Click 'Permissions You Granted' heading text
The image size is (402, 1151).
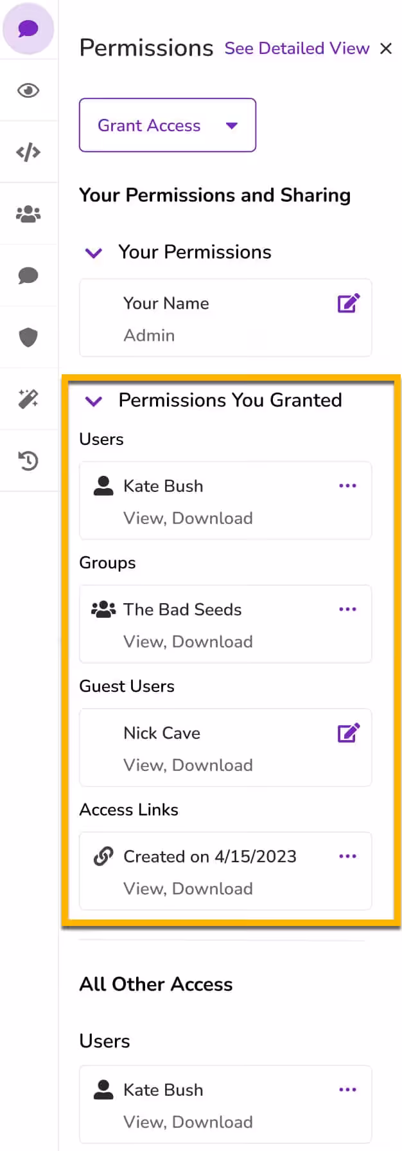pyautogui.click(x=230, y=400)
